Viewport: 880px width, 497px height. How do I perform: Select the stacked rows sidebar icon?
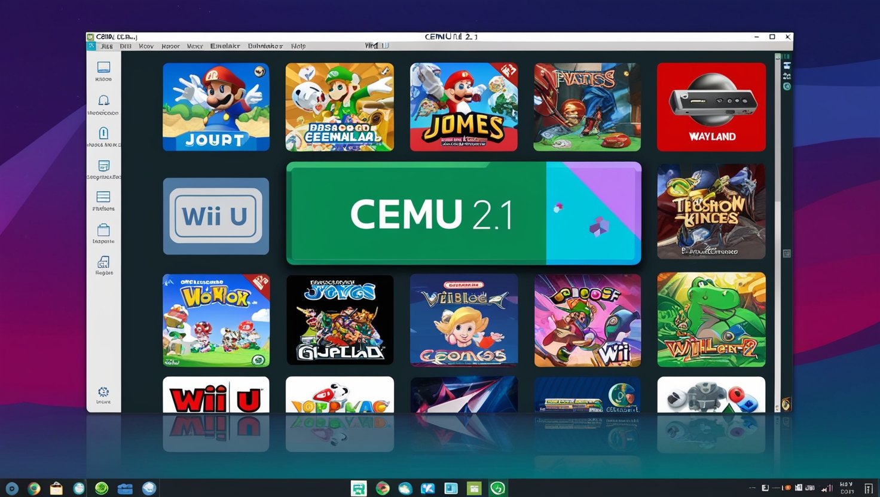(x=103, y=197)
